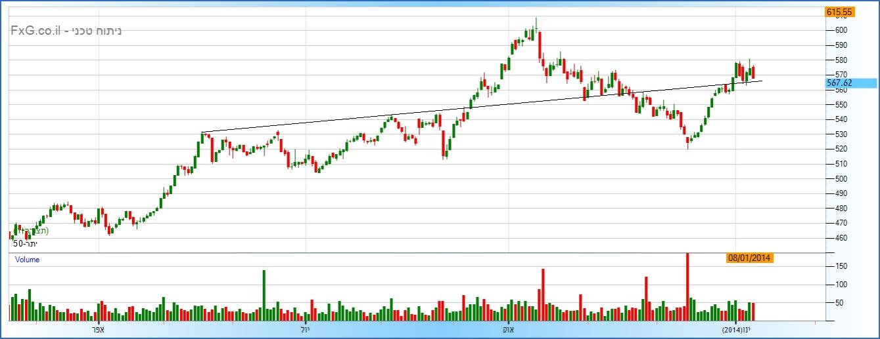The image size is (880, 339).
Task: Click the Volume panel title
Action: 28,260
